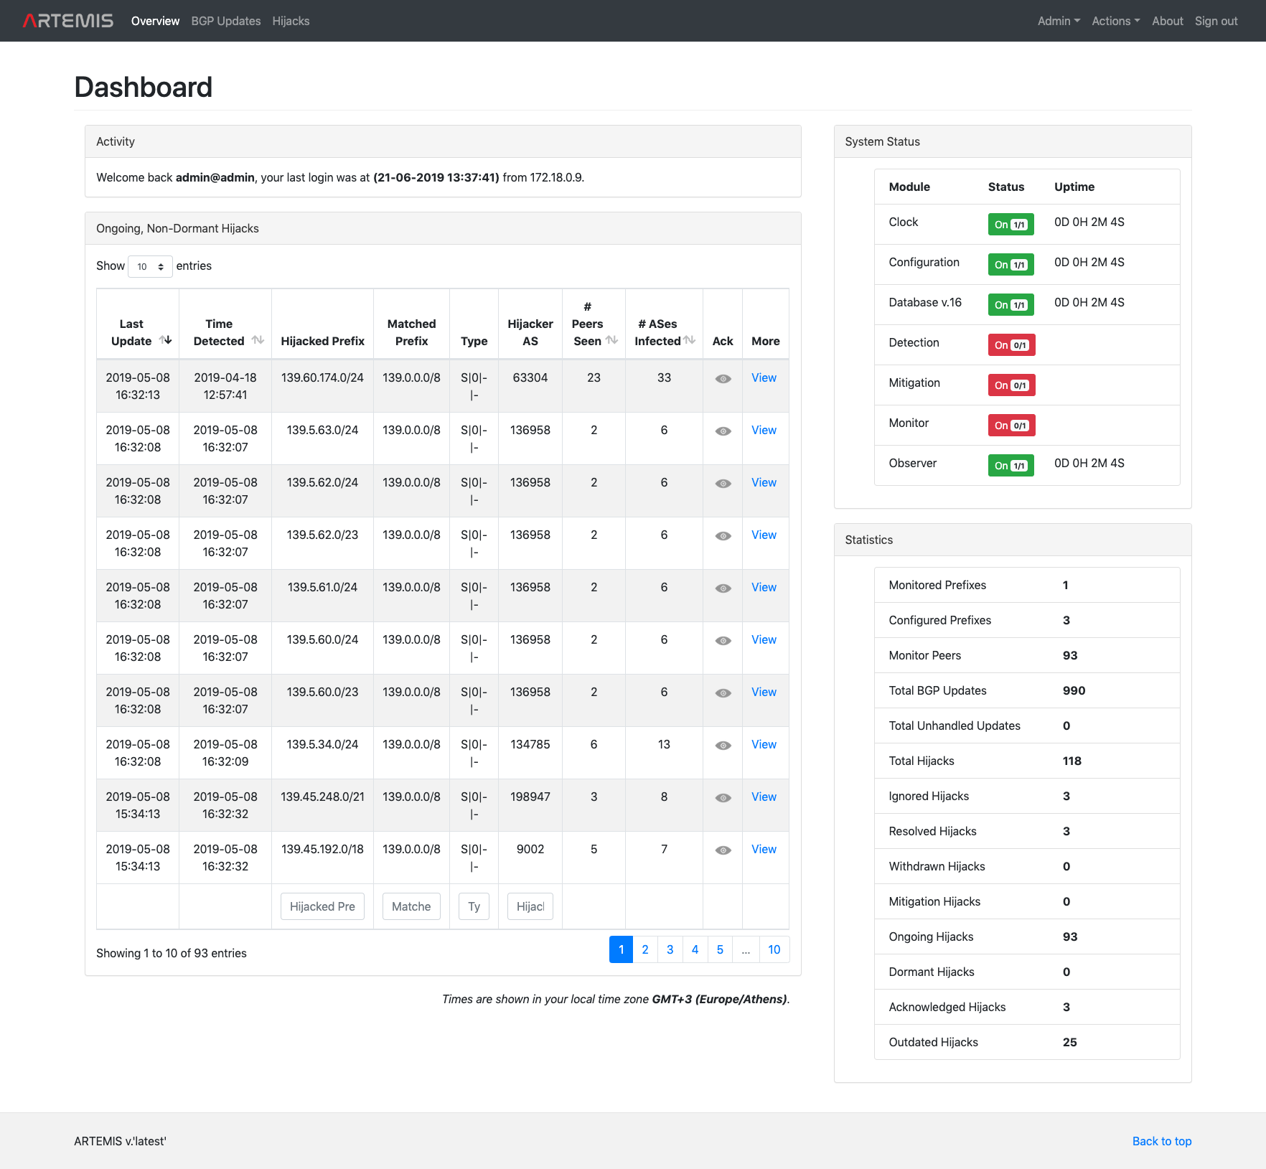This screenshot has height=1169, width=1266.
Task: Click the Matched Prefix filter field
Action: (411, 906)
